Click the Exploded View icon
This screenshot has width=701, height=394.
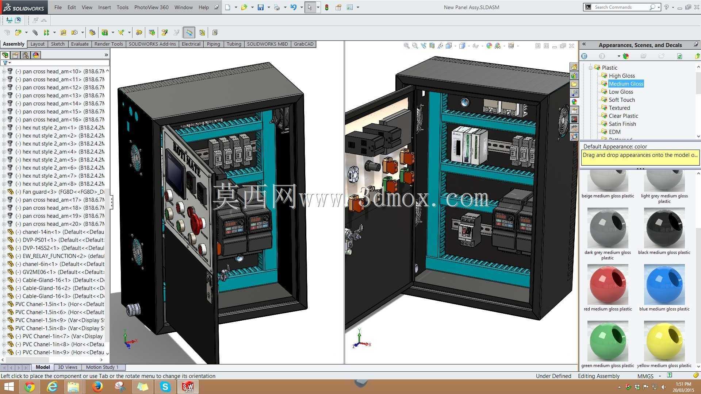pos(165,32)
